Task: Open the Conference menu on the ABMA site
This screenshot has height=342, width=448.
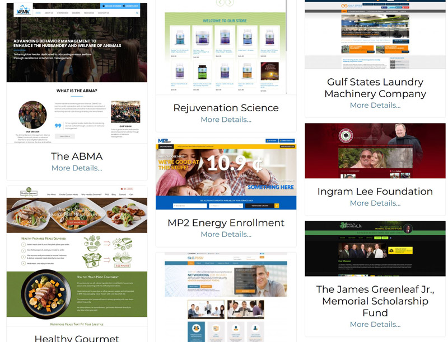Action: (63, 12)
